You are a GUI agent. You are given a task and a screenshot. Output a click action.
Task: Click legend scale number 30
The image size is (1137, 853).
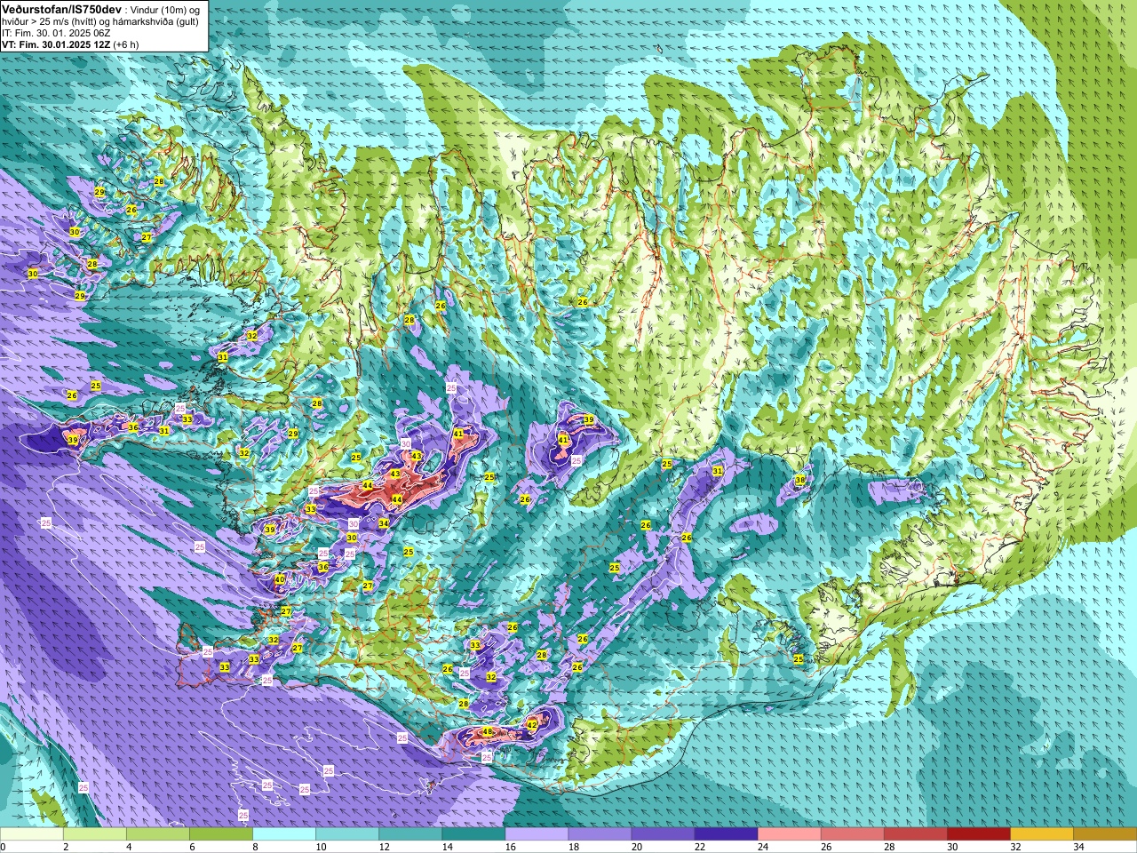coord(952,847)
